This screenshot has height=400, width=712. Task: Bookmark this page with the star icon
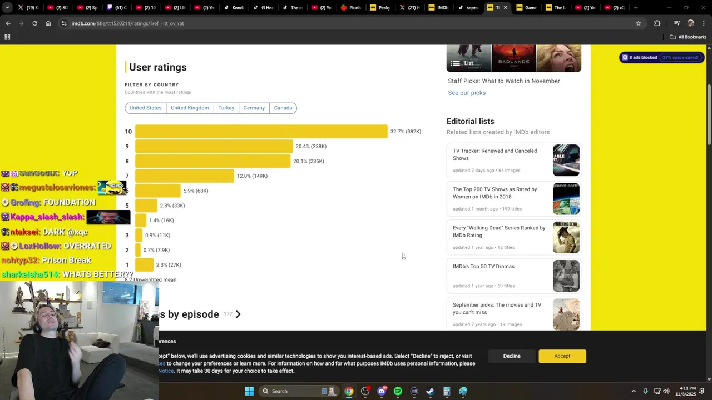639,23
